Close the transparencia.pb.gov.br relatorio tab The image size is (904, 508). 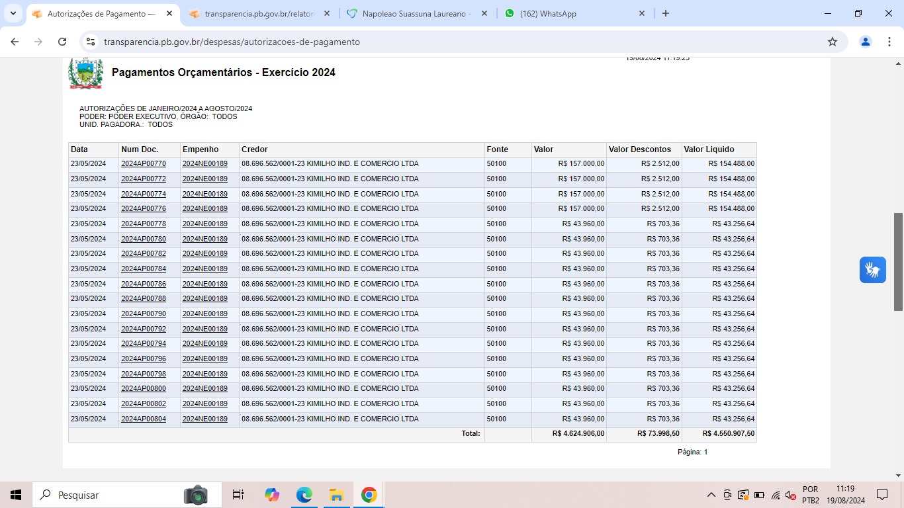pos(327,13)
